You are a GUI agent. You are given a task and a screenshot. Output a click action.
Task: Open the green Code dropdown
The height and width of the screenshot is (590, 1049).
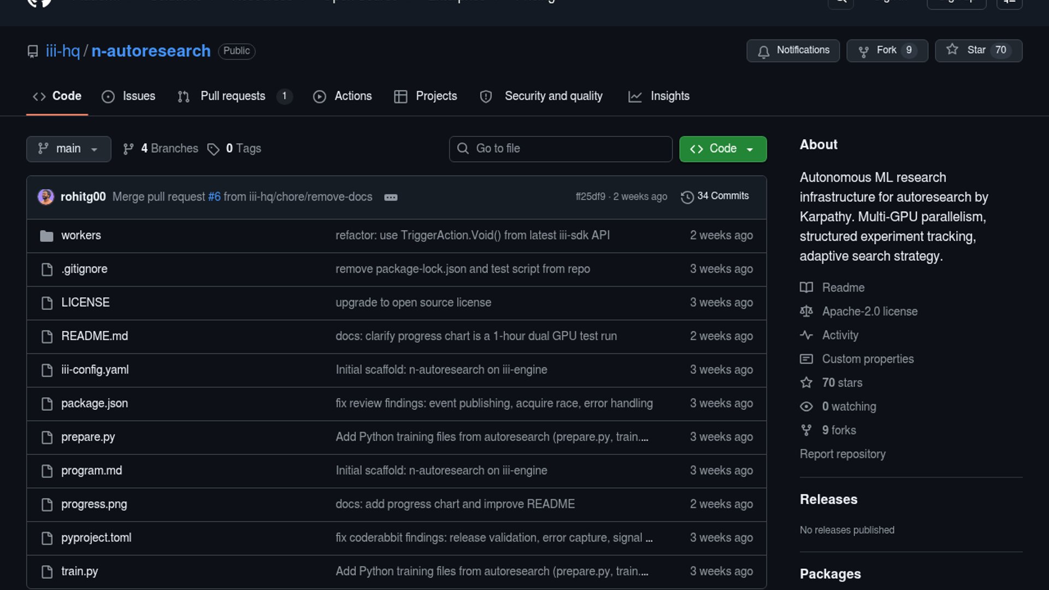pyautogui.click(x=722, y=149)
